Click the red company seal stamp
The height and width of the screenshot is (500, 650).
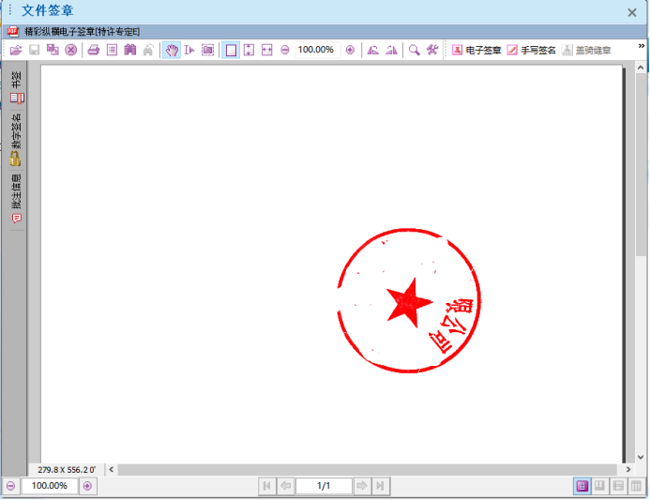tap(409, 301)
